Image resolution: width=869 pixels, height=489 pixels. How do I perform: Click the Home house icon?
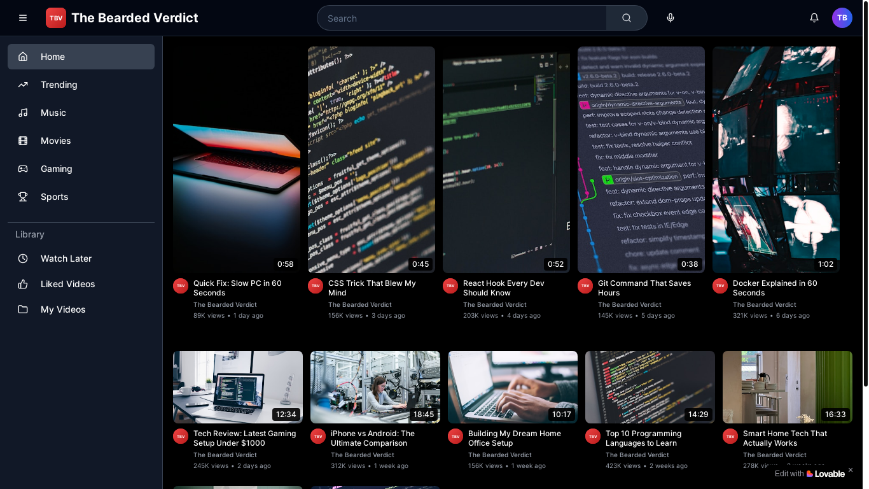tap(23, 57)
